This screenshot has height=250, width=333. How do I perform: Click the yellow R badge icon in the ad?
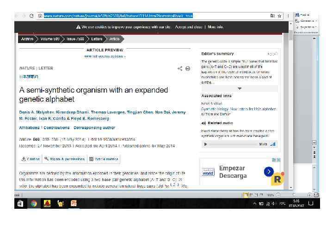click(277, 179)
